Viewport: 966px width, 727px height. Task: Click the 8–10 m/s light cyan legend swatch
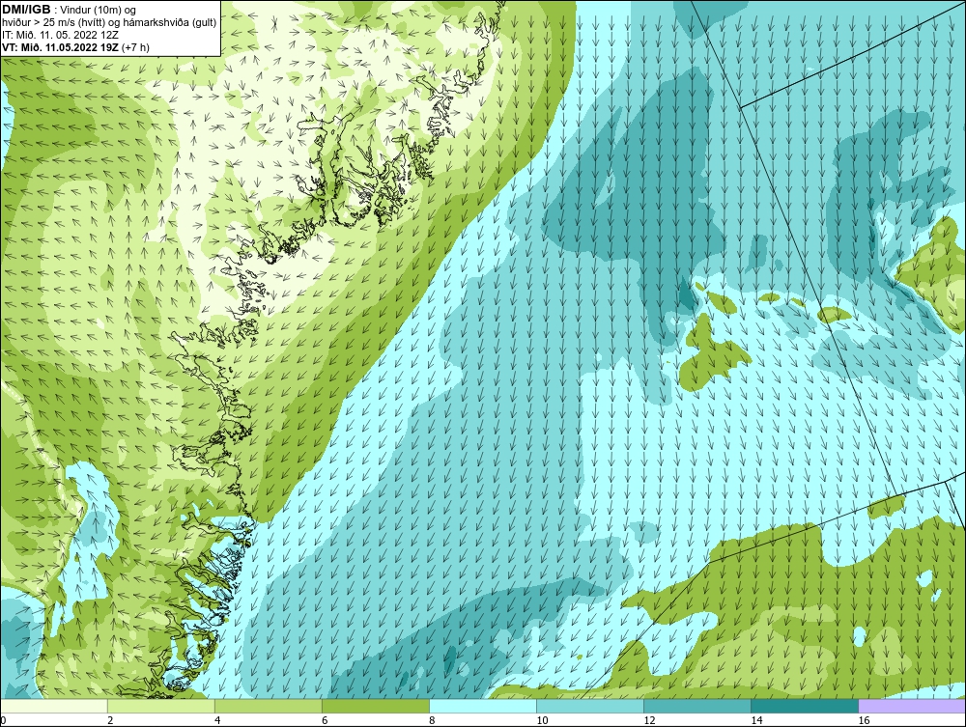482,706
